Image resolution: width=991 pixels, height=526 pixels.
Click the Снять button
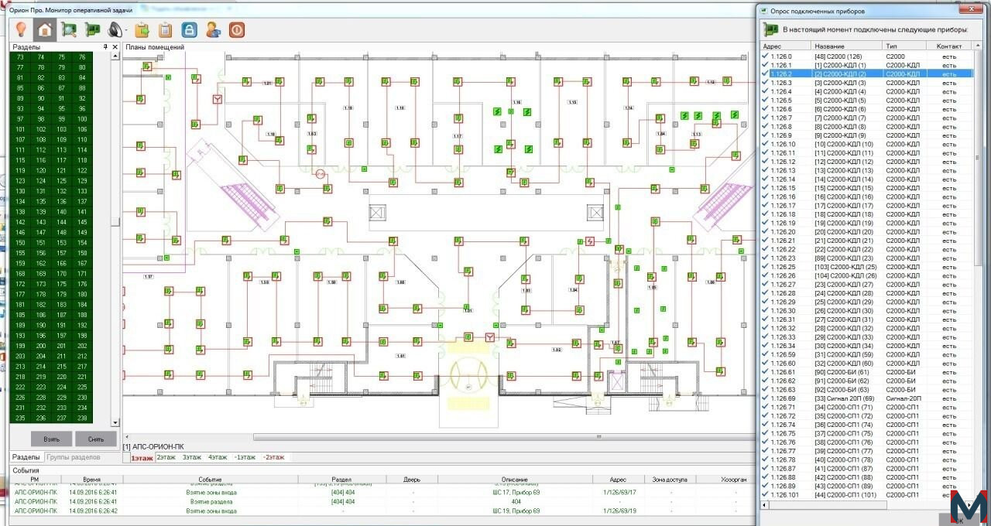click(95, 439)
